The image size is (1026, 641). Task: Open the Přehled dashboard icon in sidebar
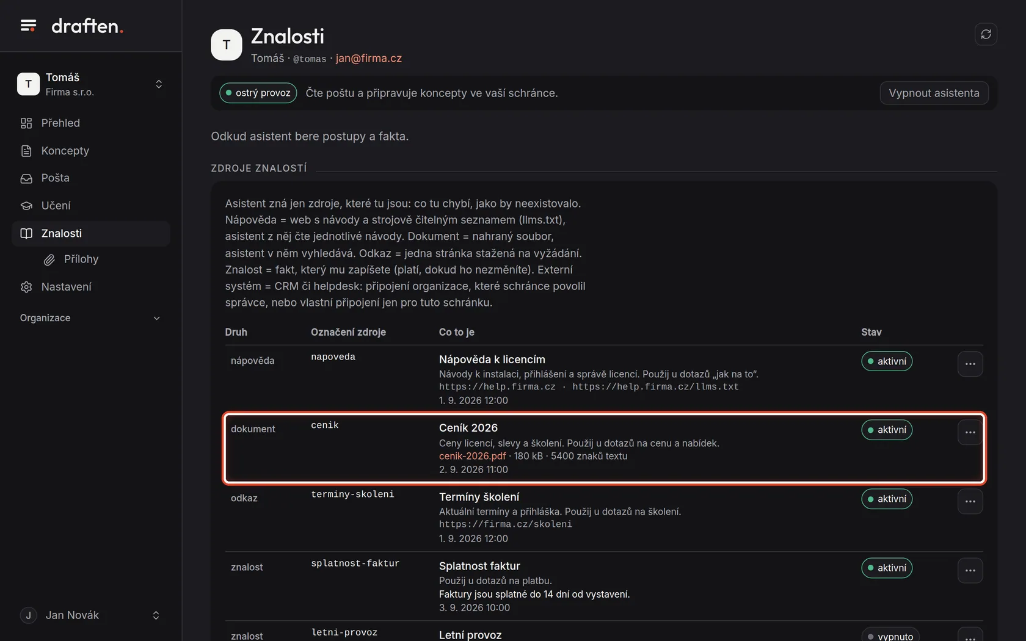pyautogui.click(x=26, y=123)
